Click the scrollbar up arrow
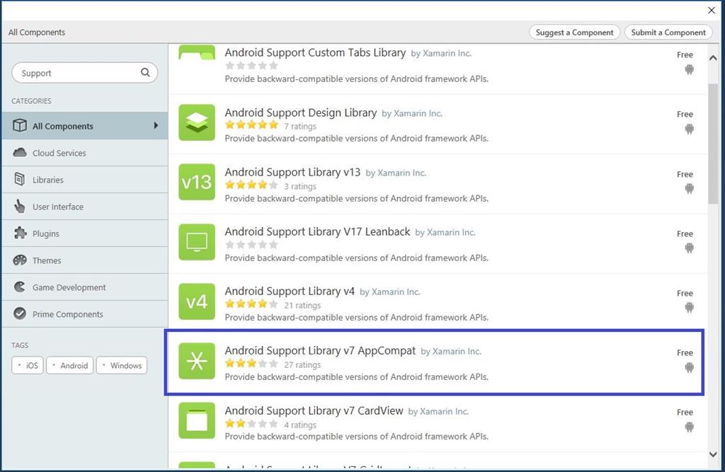 tap(713, 58)
